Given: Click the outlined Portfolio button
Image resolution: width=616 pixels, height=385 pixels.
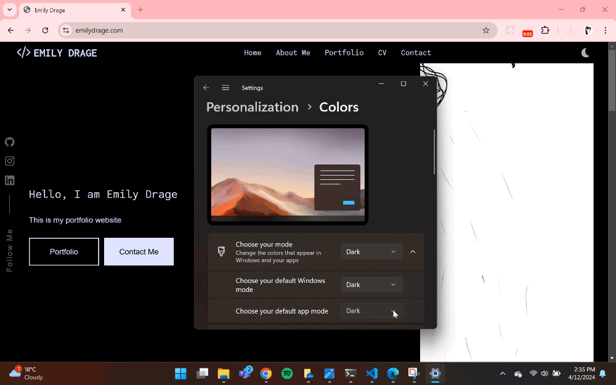Looking at the screenshot, I should 64,251.
